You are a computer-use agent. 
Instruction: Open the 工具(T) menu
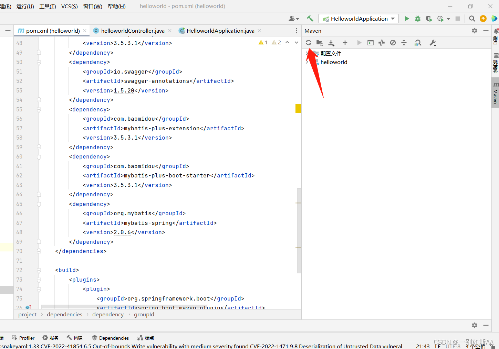pos(48,6)
